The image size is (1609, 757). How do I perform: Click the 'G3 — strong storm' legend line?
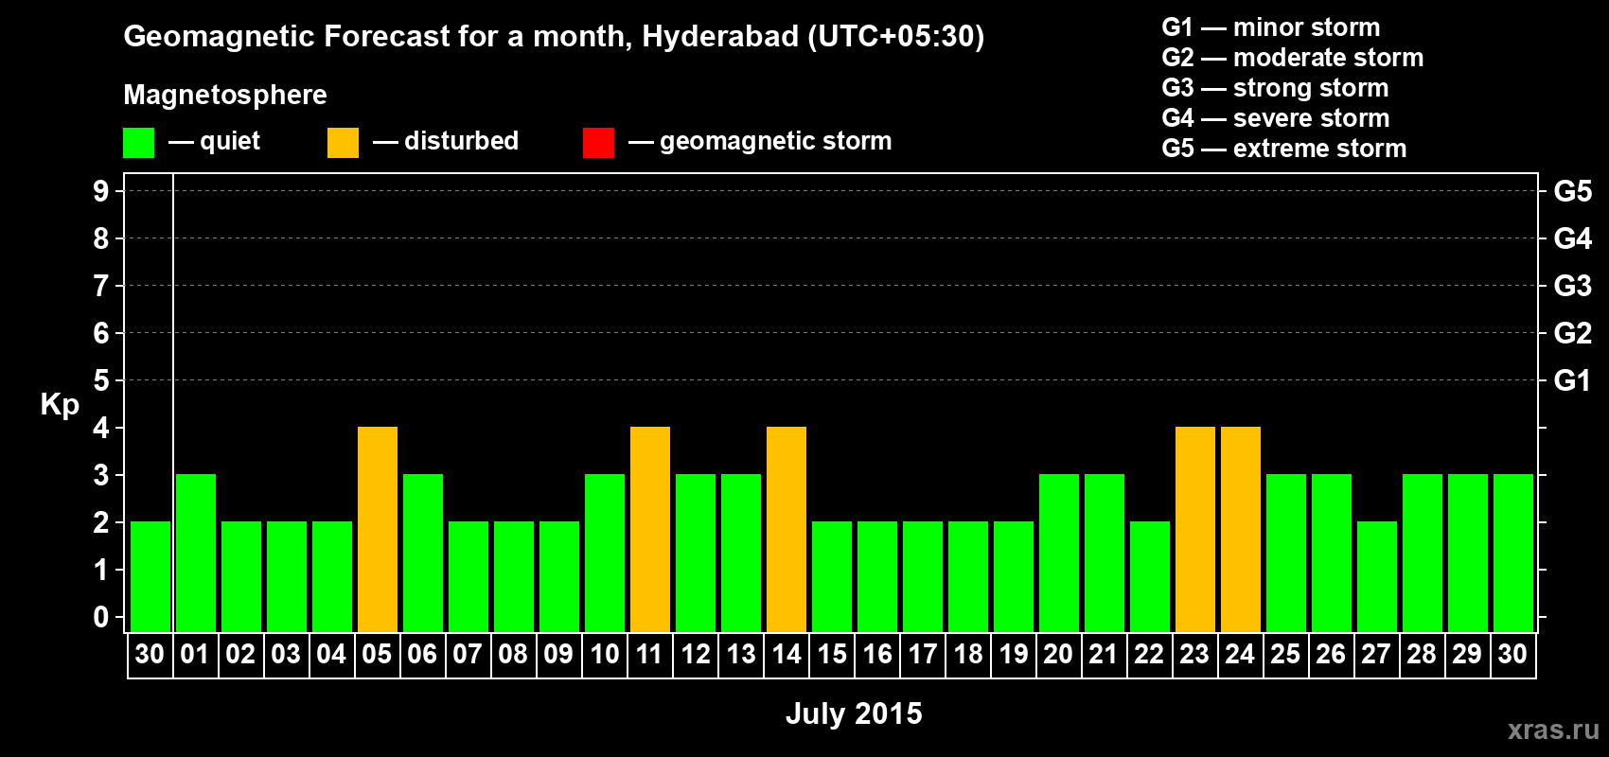coord(1275,88)
